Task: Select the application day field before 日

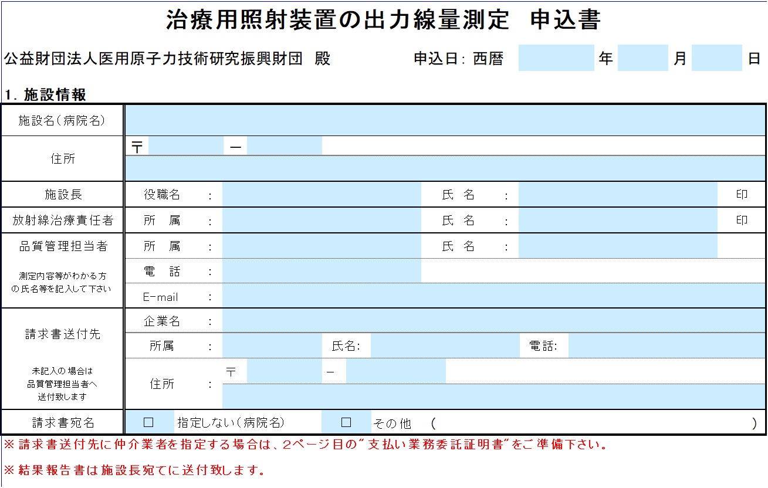Action: point(716,58)
